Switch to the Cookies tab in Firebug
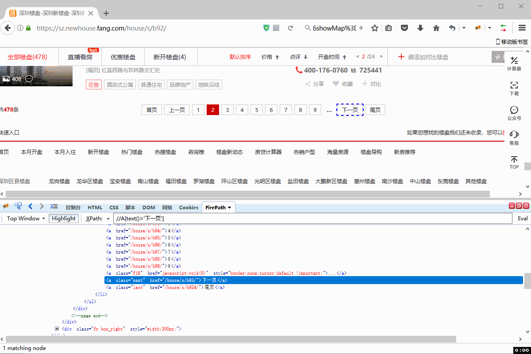 [189, 208]
